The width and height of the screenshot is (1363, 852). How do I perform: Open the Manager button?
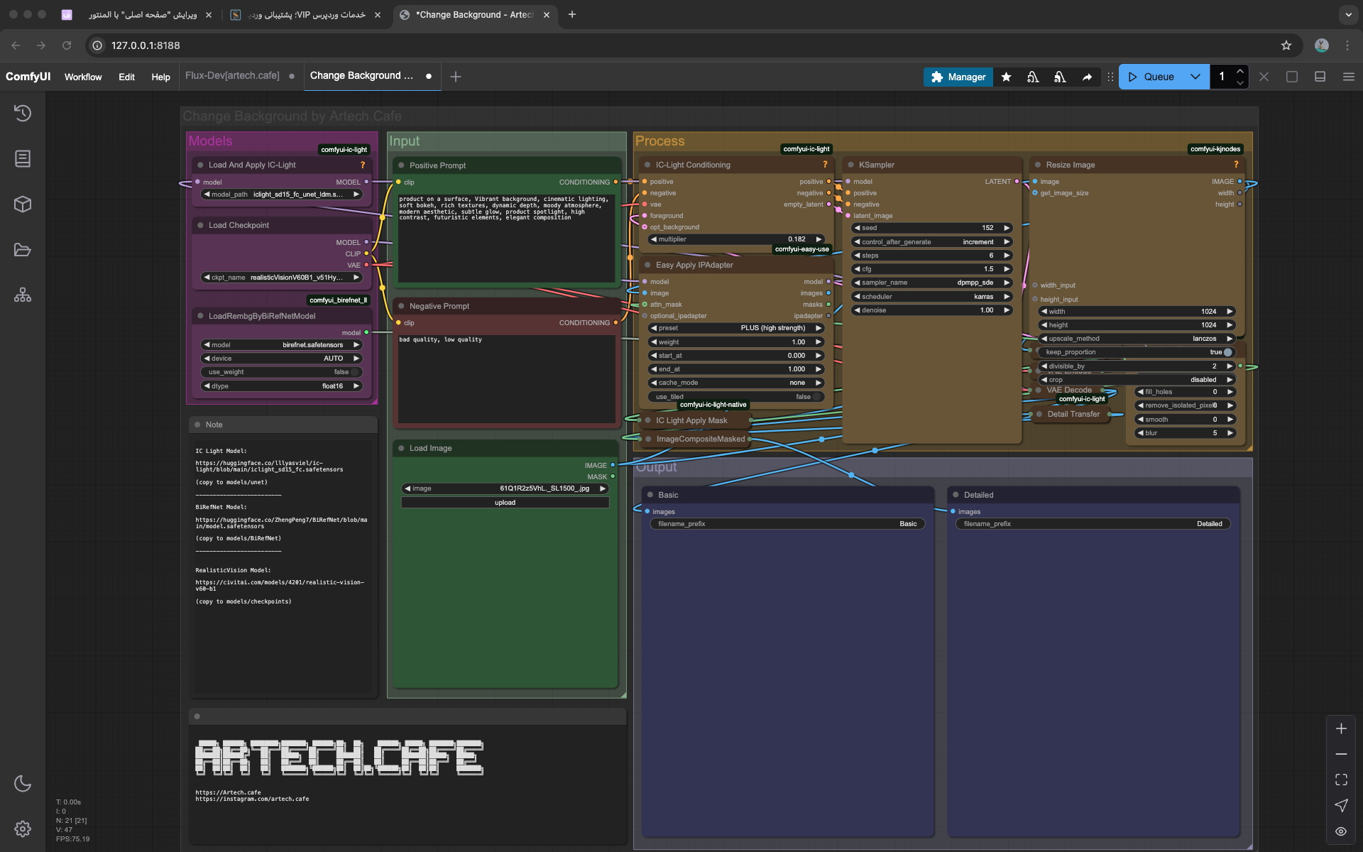pyautogui.click(x=958, y=77)
